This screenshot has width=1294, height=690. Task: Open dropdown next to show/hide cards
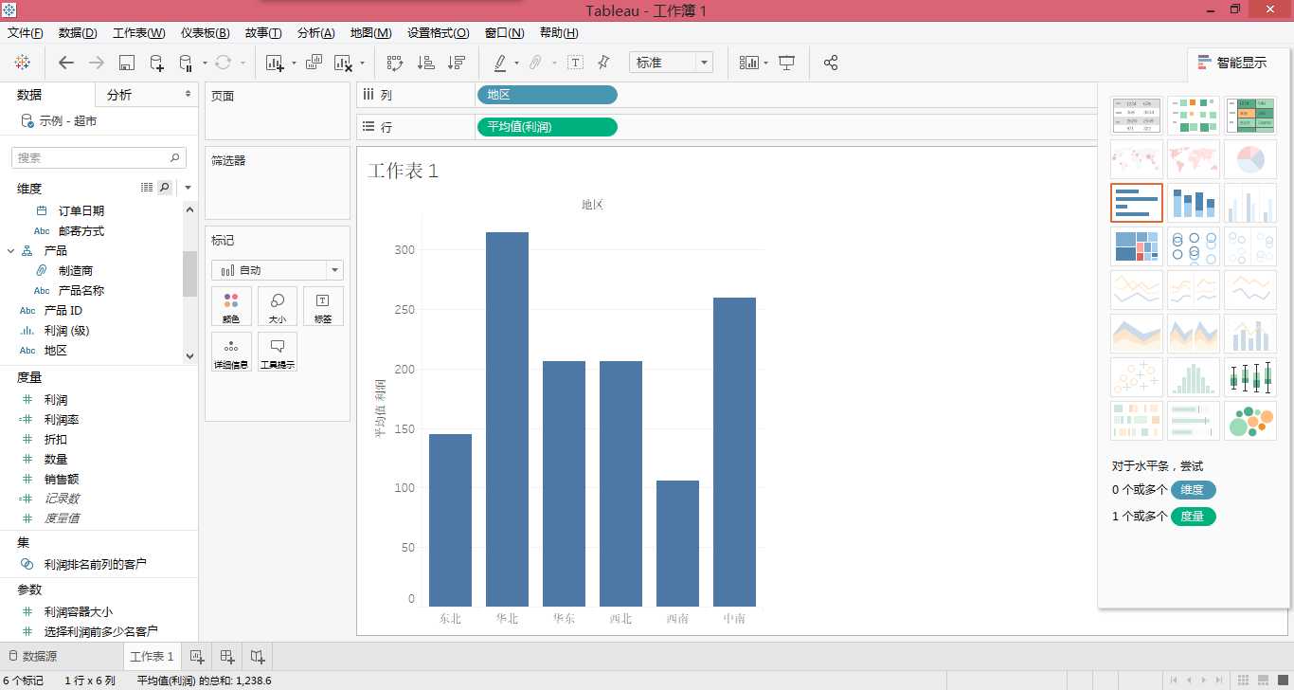tap(766, 64)
